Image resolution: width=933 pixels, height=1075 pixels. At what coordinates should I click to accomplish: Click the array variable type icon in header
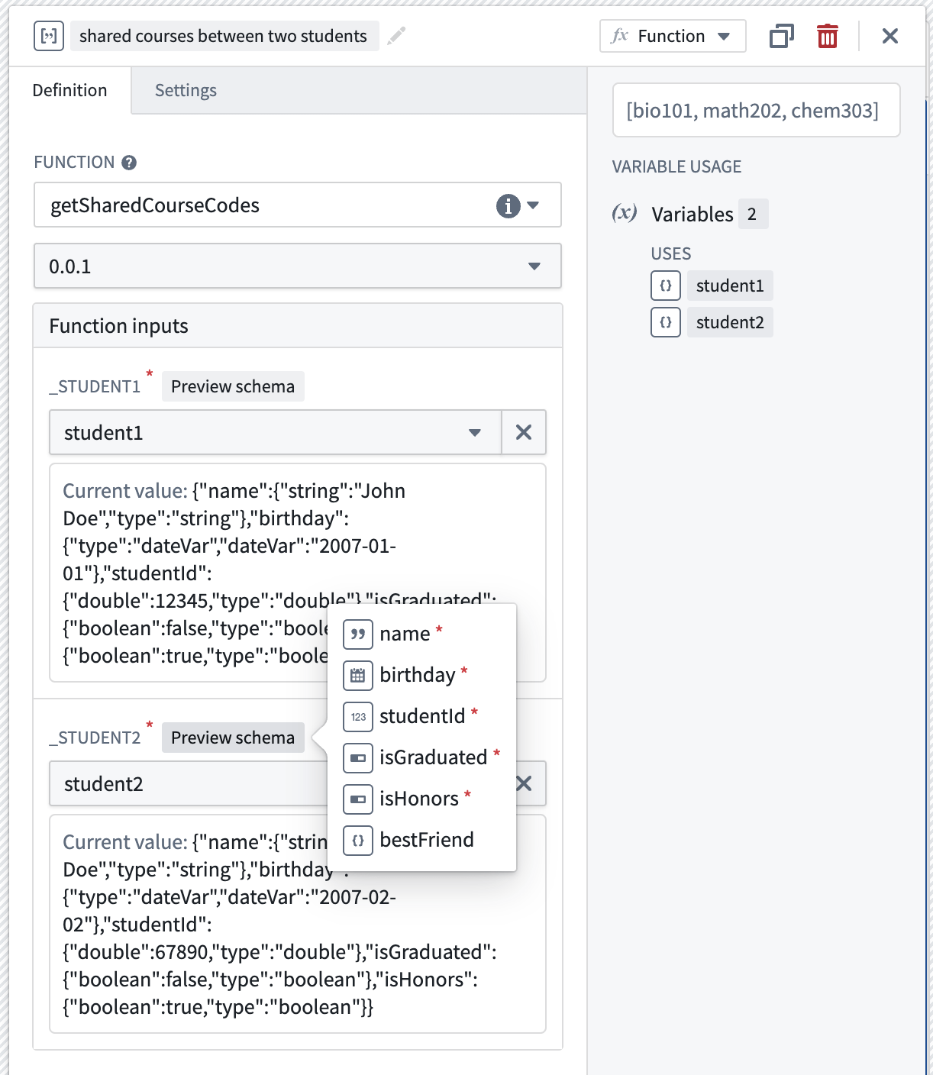click(49, 36)
